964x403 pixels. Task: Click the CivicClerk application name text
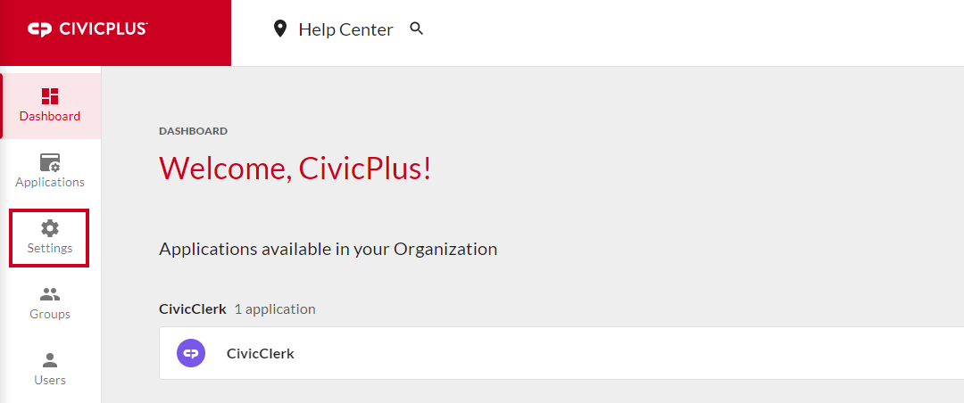[261, 354]
